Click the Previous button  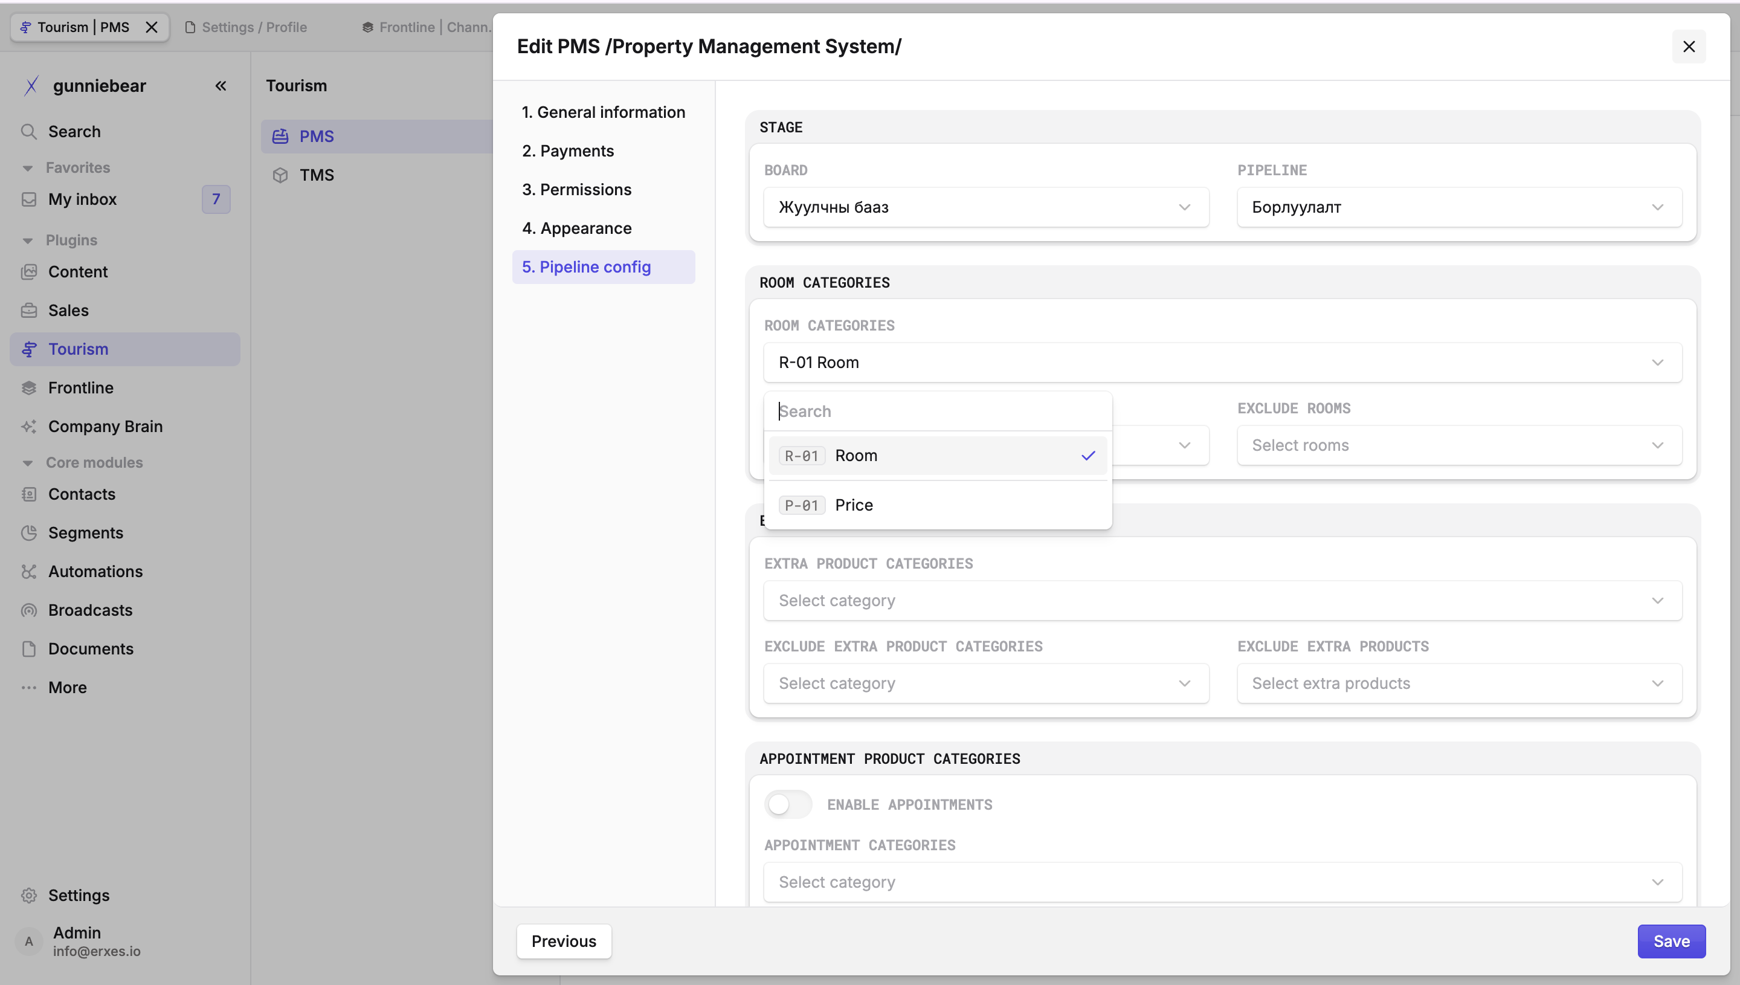pos(563,941)
